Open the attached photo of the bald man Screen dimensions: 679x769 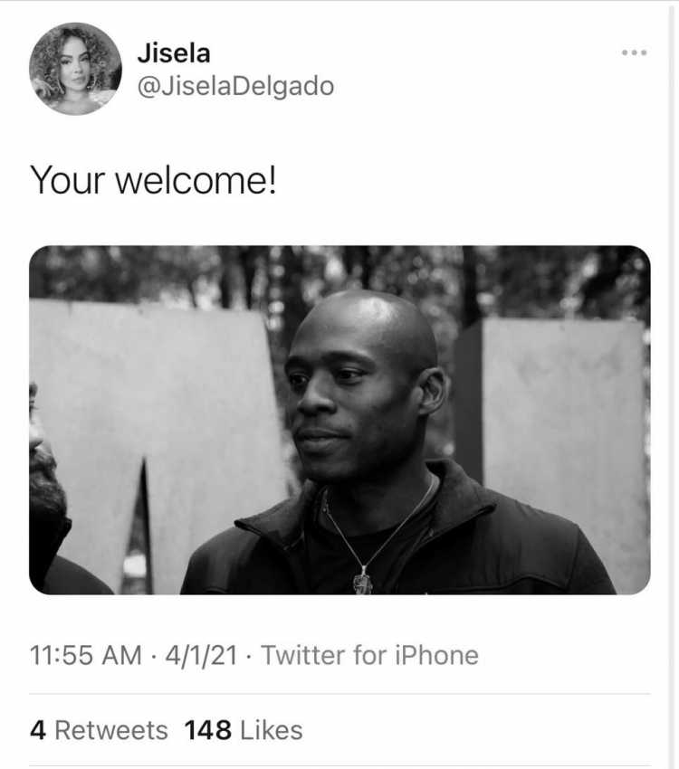pos(339,420)
